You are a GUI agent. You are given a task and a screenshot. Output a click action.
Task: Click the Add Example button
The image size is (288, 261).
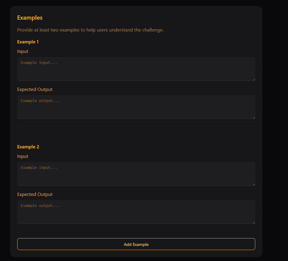point(136,244)
